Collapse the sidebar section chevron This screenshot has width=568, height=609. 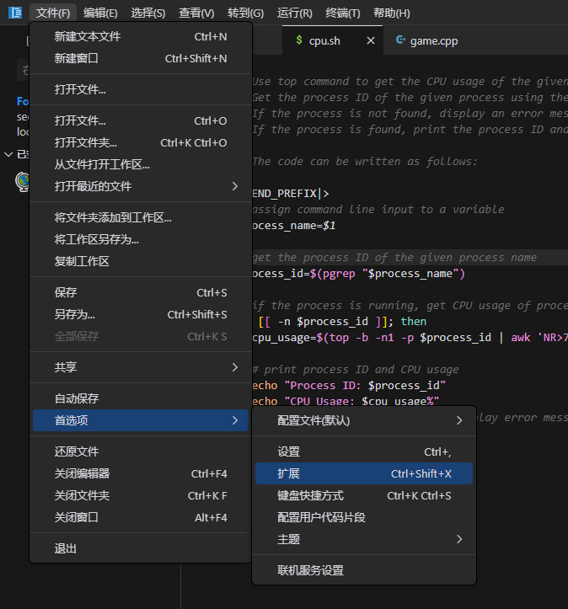(x=8, y=154)
